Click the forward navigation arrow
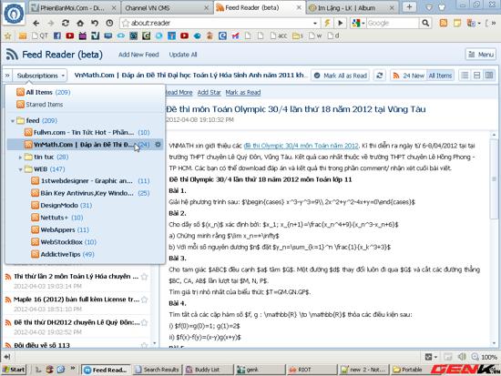501x376 pixels. click(51, 23)
